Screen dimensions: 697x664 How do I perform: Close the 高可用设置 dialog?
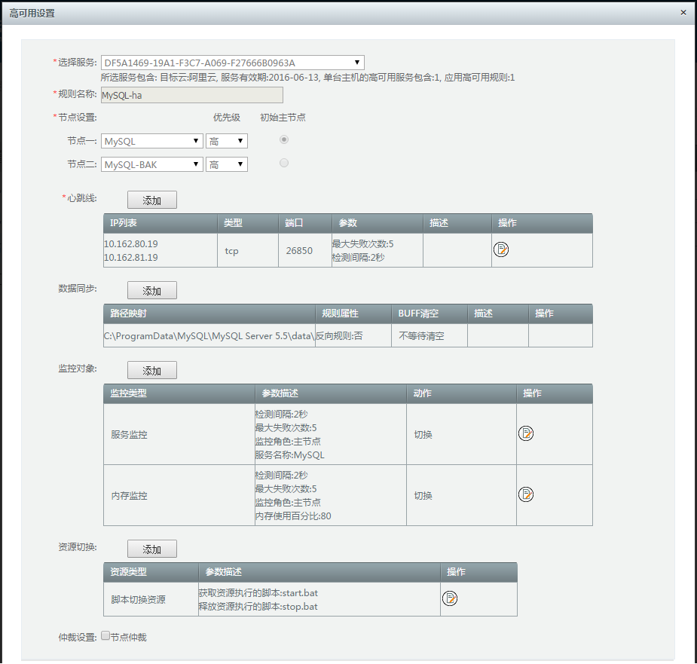tap(683, 13)
